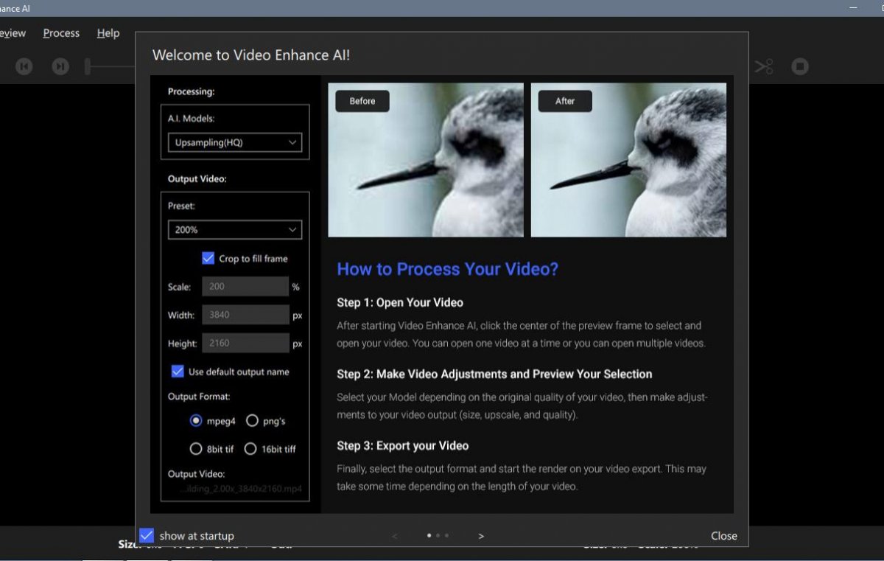
Task: Go to the previous welcome page arrow
Action: coord(395,536)
